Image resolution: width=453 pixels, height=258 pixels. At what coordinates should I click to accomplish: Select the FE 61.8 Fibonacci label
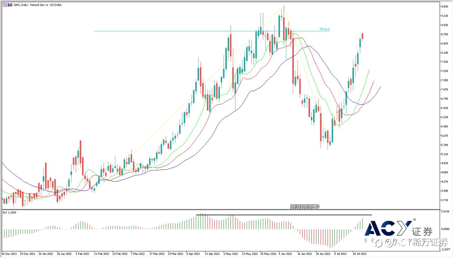click(x=324, y=29)
